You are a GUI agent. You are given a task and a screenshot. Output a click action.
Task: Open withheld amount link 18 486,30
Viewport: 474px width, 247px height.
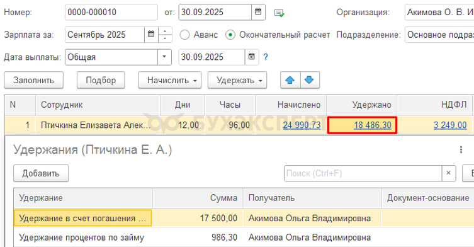tap(373, 125)
